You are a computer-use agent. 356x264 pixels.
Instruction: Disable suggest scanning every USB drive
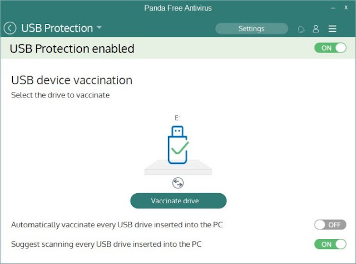pyautogui.click(x=330, y=244)
